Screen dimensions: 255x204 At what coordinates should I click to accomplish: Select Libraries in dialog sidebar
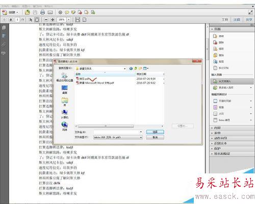[x=65, y=102]
